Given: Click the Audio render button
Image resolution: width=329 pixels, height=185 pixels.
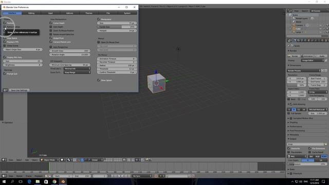Looking at the screenshot, I should pyautogui.click(x=321, y=56).
